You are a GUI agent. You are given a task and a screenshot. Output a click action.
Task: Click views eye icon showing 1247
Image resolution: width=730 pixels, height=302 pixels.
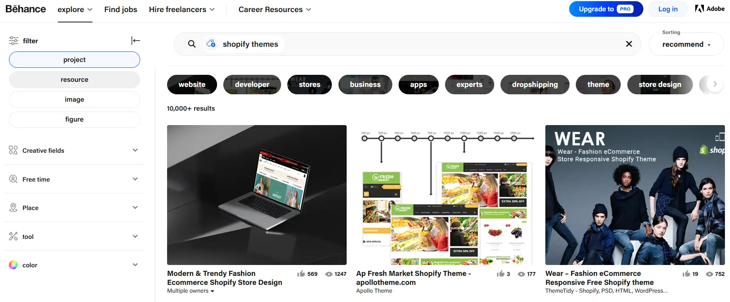click(x=329, y=274)
